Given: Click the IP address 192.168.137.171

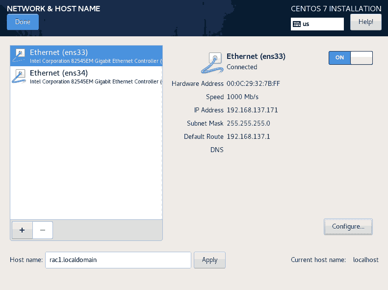Looking at the screenshot, I should coord(252,110).
